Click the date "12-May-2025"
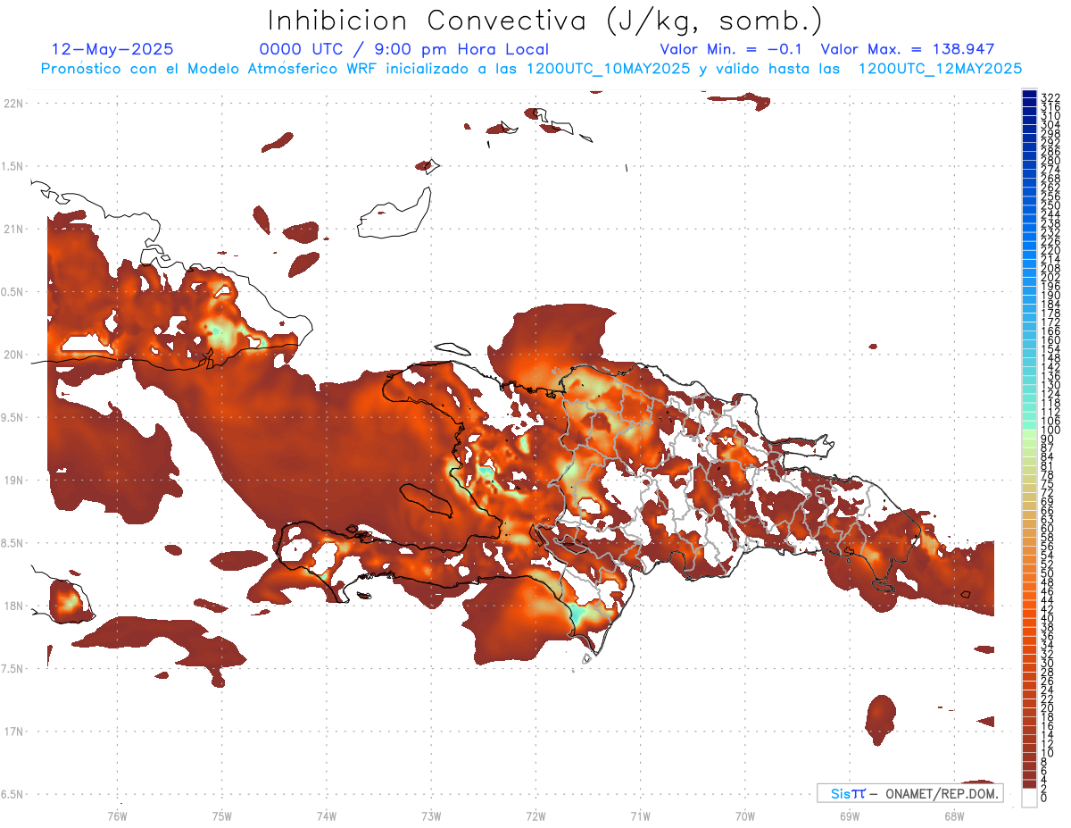1071x828 pixels. (x=113, y=49)
